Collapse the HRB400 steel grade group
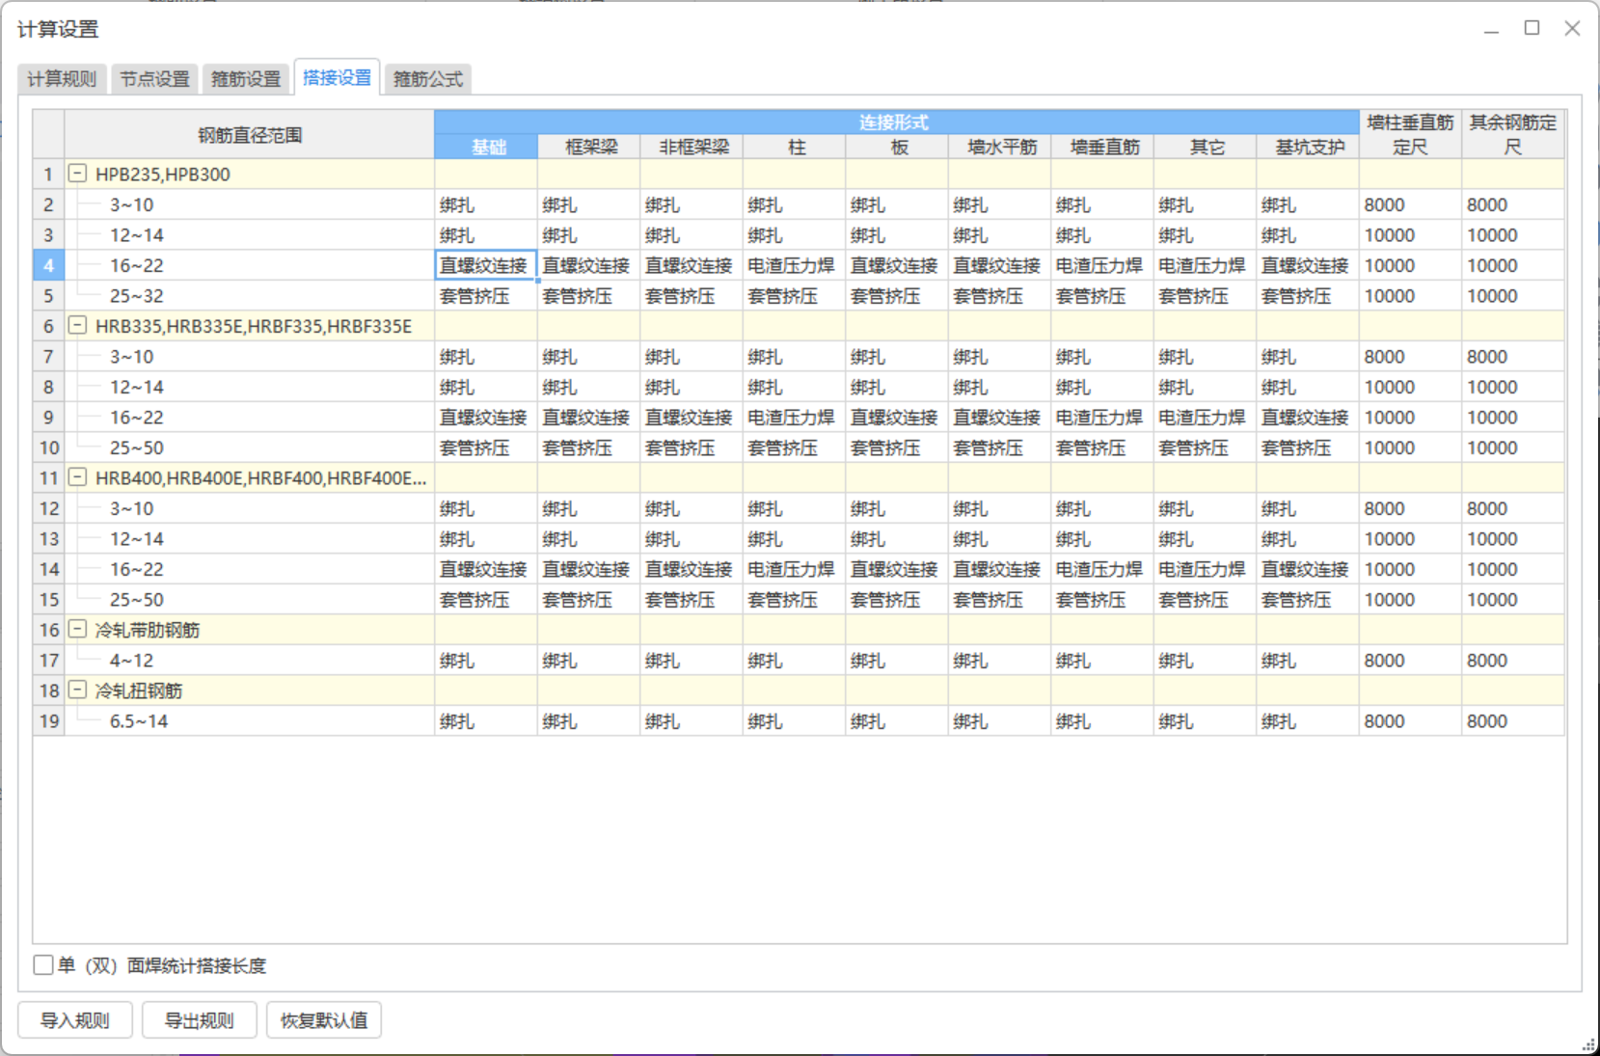This screenshot has height=1056, width=1600. coord(78,477)
